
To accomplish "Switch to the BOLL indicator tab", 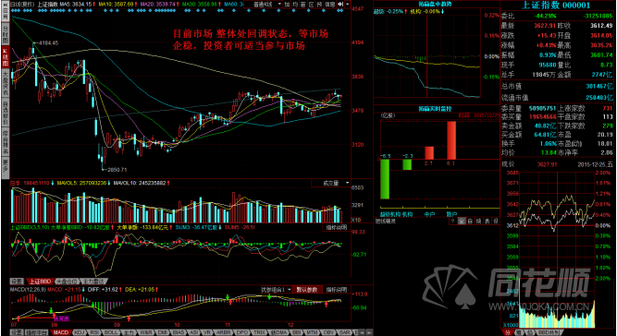I will pyautogui.click(x=111, y=332).
